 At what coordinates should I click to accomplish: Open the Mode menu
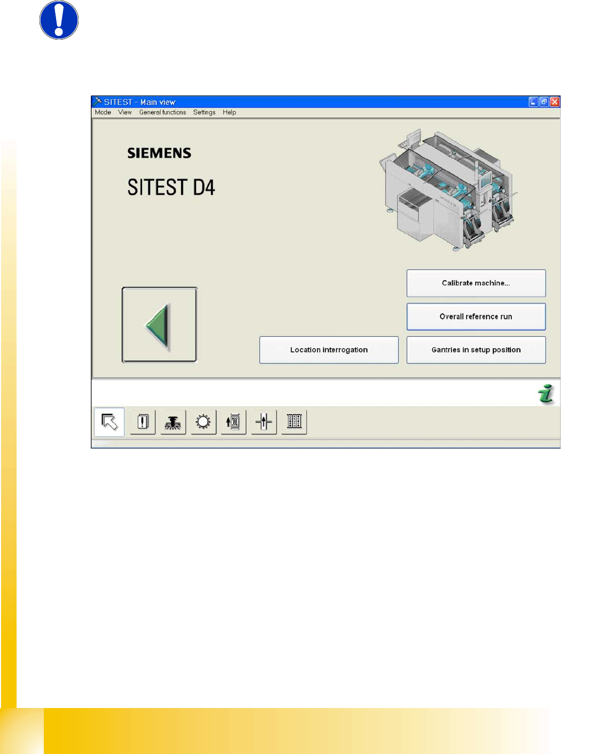(103, 112)
